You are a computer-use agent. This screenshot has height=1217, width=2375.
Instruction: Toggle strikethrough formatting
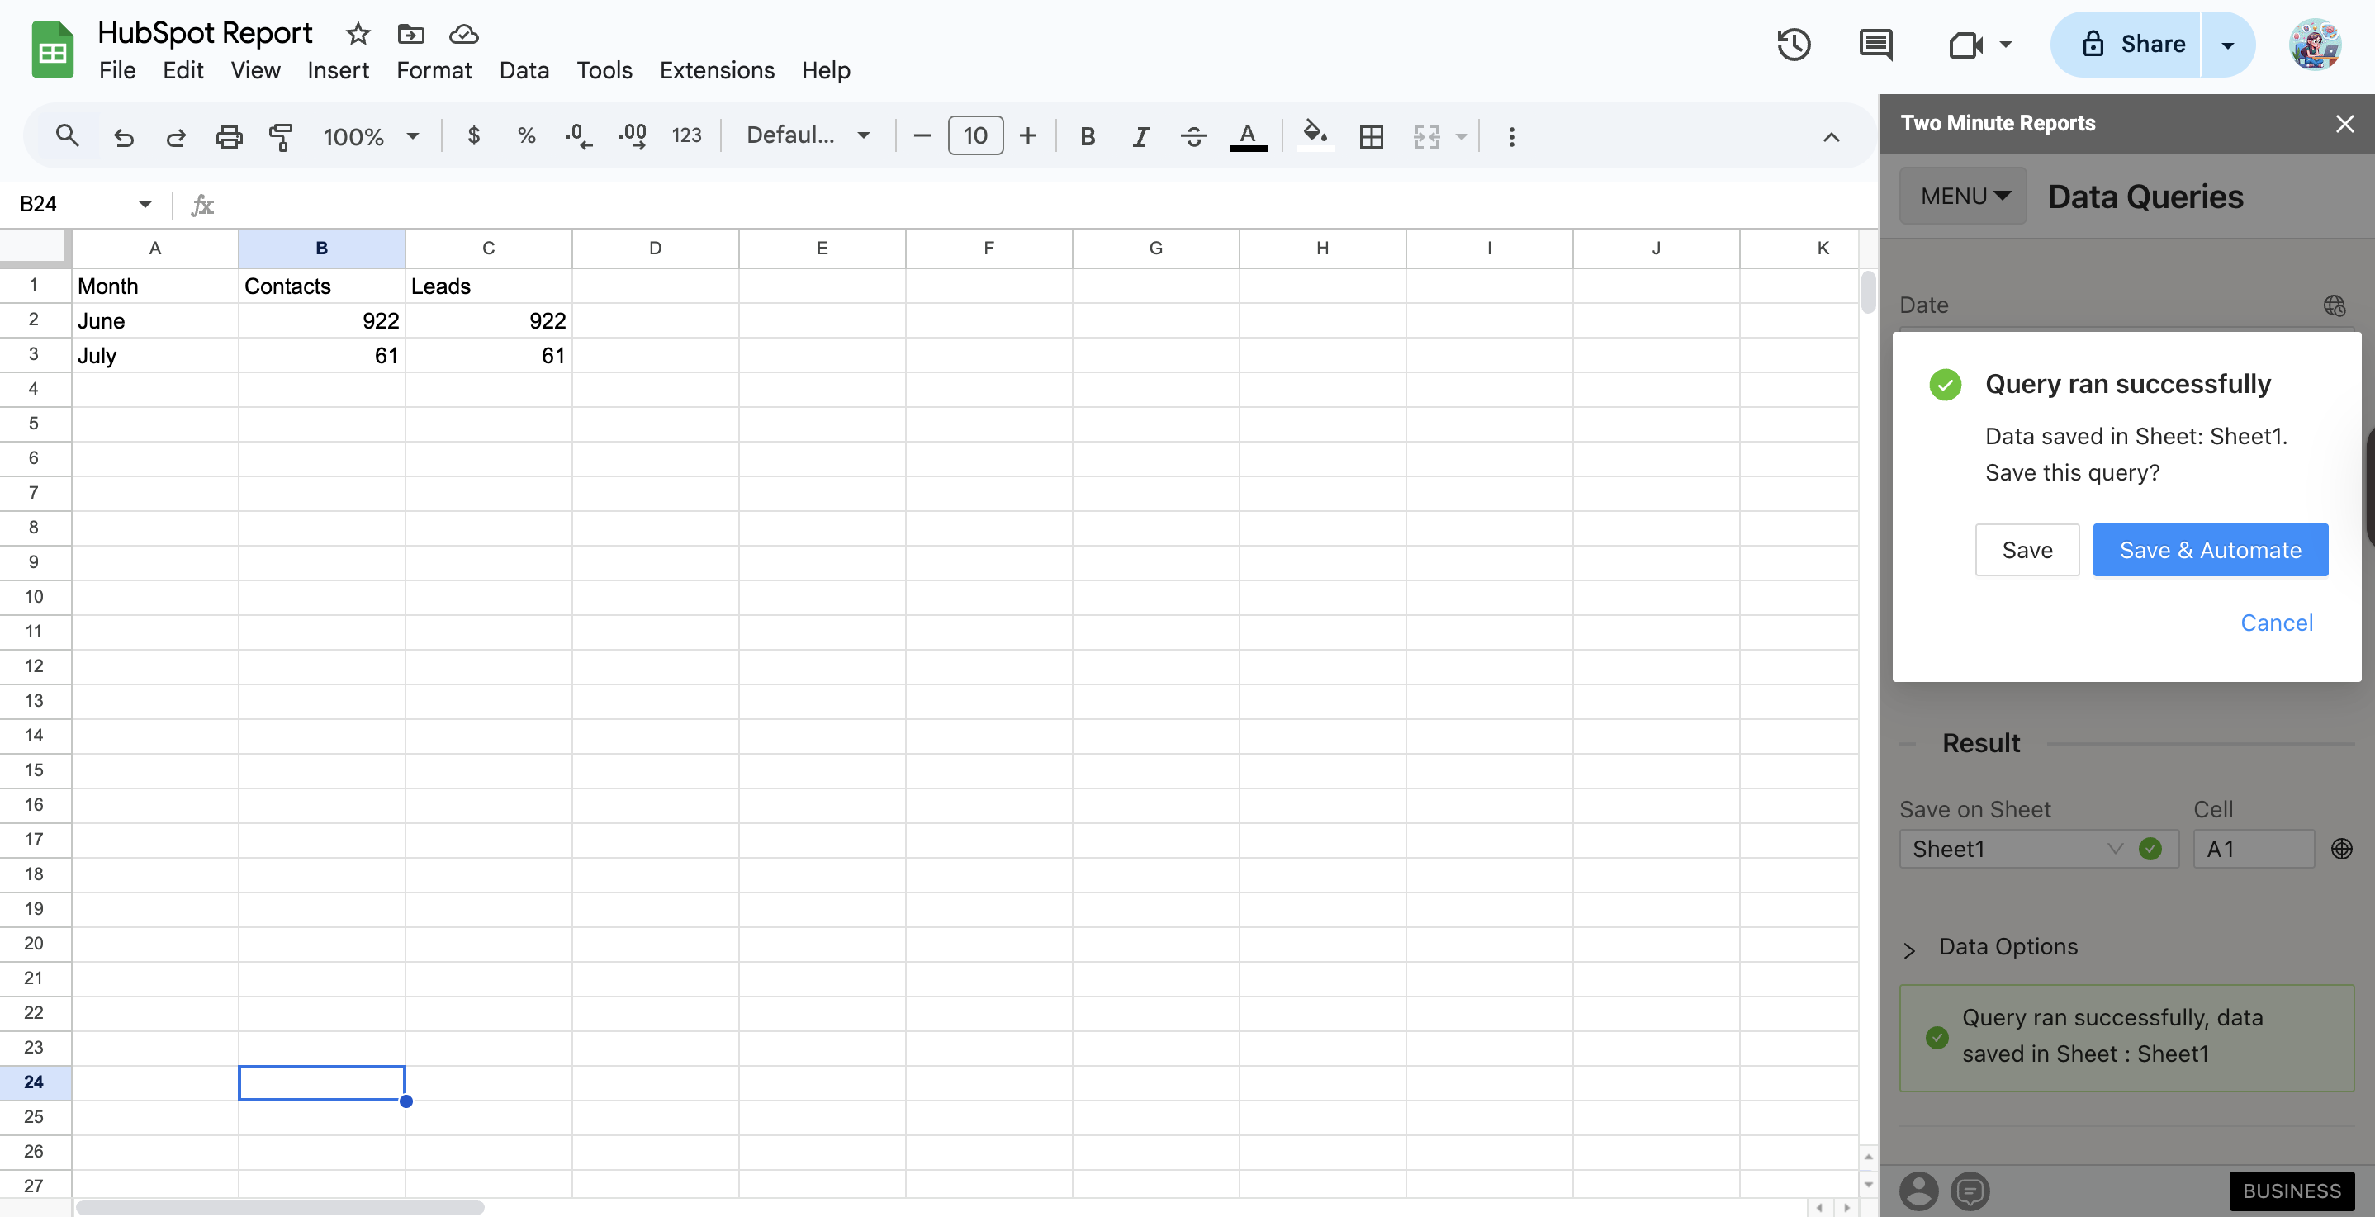(1193, 136)
